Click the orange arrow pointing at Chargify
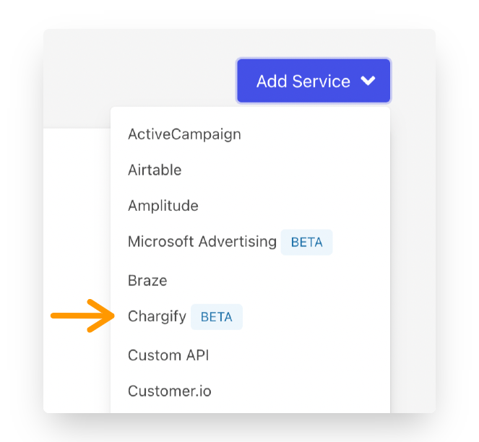This screenshot has width=479, height=442. coord(81,316)
